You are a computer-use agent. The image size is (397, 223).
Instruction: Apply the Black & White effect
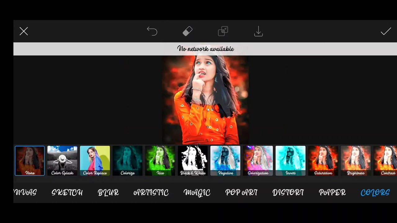click(193, 161)
